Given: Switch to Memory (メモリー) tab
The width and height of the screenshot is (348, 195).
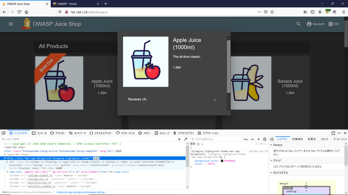Looking at the screenshot, I should tap(145, 133).
